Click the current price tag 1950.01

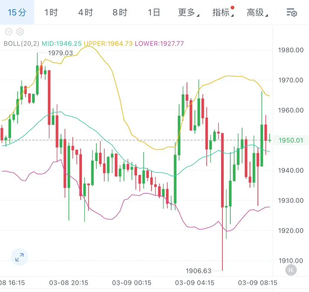291,140
